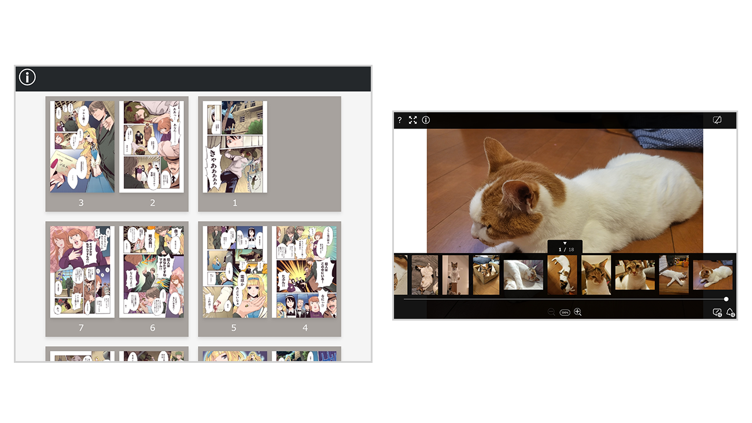Pick thumbnail of cats in cardboard box

click(x=486, y=275)
